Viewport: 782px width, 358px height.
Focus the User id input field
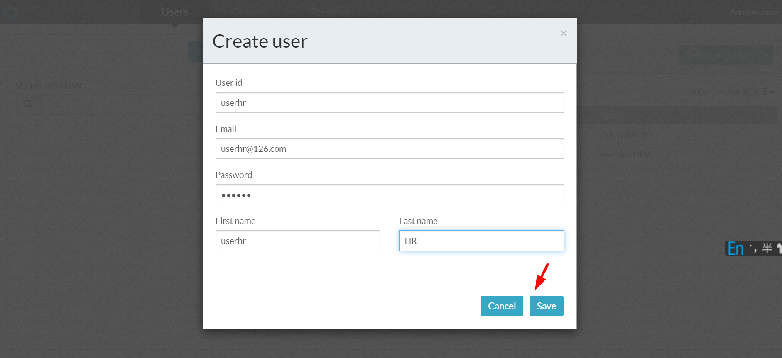point(390,102)
